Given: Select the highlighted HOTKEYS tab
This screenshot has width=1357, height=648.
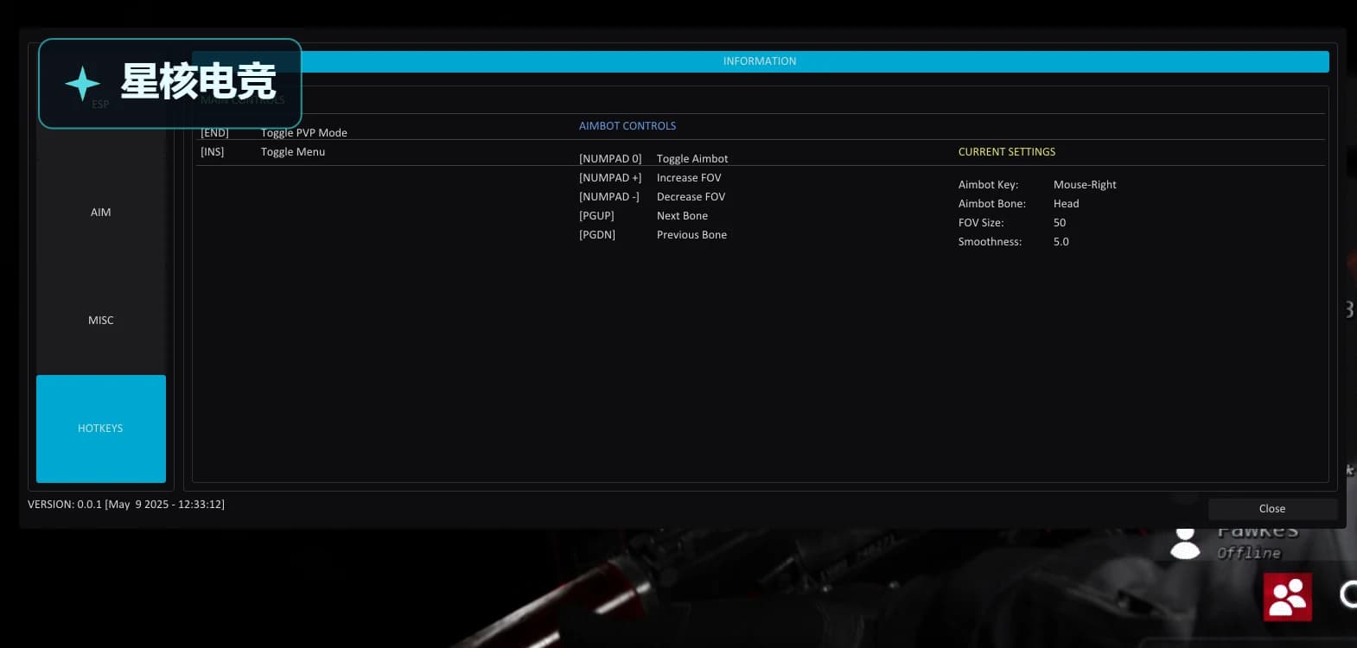Looking at the screenshot, I should click(101, 429).
